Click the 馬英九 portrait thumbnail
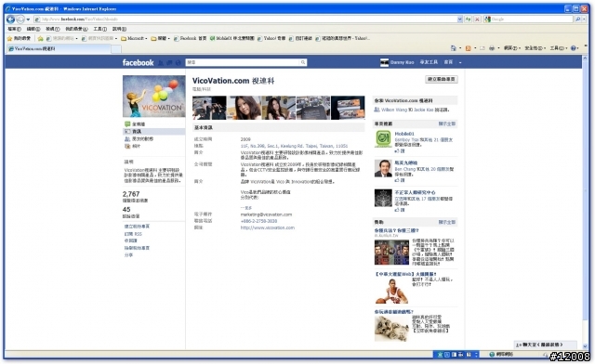 tap(383, 168)
